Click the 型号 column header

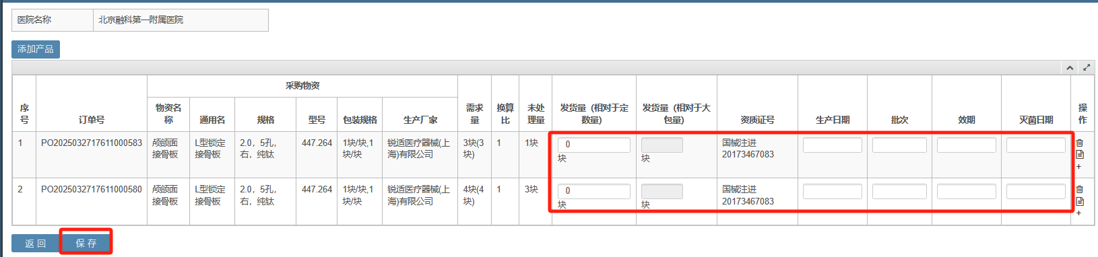[x=317, y=120]
